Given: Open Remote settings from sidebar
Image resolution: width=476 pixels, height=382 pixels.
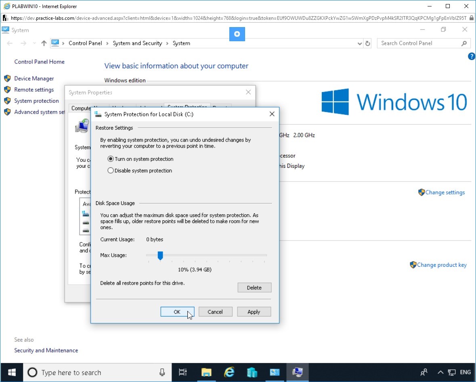Looking at the screenshot, I should click(34, 90).
